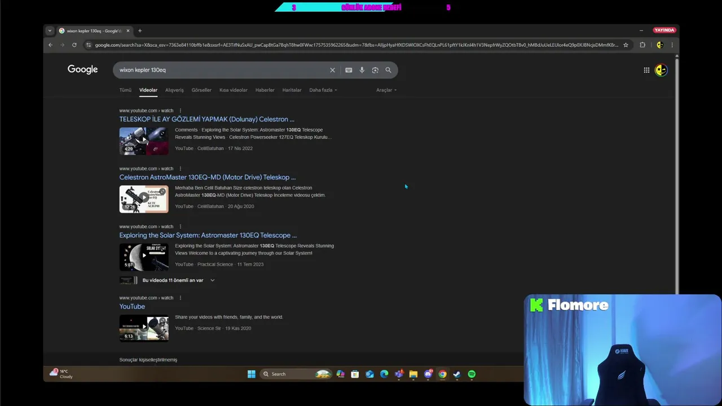
Task: Switch to the Haberler tab
Action: (265, 90)
